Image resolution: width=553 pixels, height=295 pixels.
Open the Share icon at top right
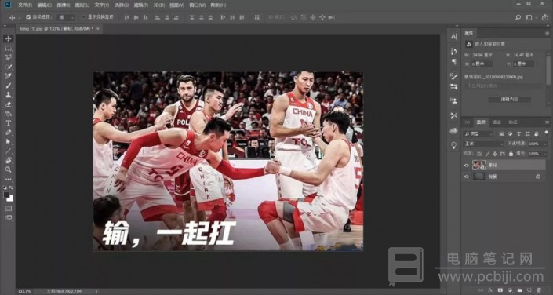coord(545,17)
